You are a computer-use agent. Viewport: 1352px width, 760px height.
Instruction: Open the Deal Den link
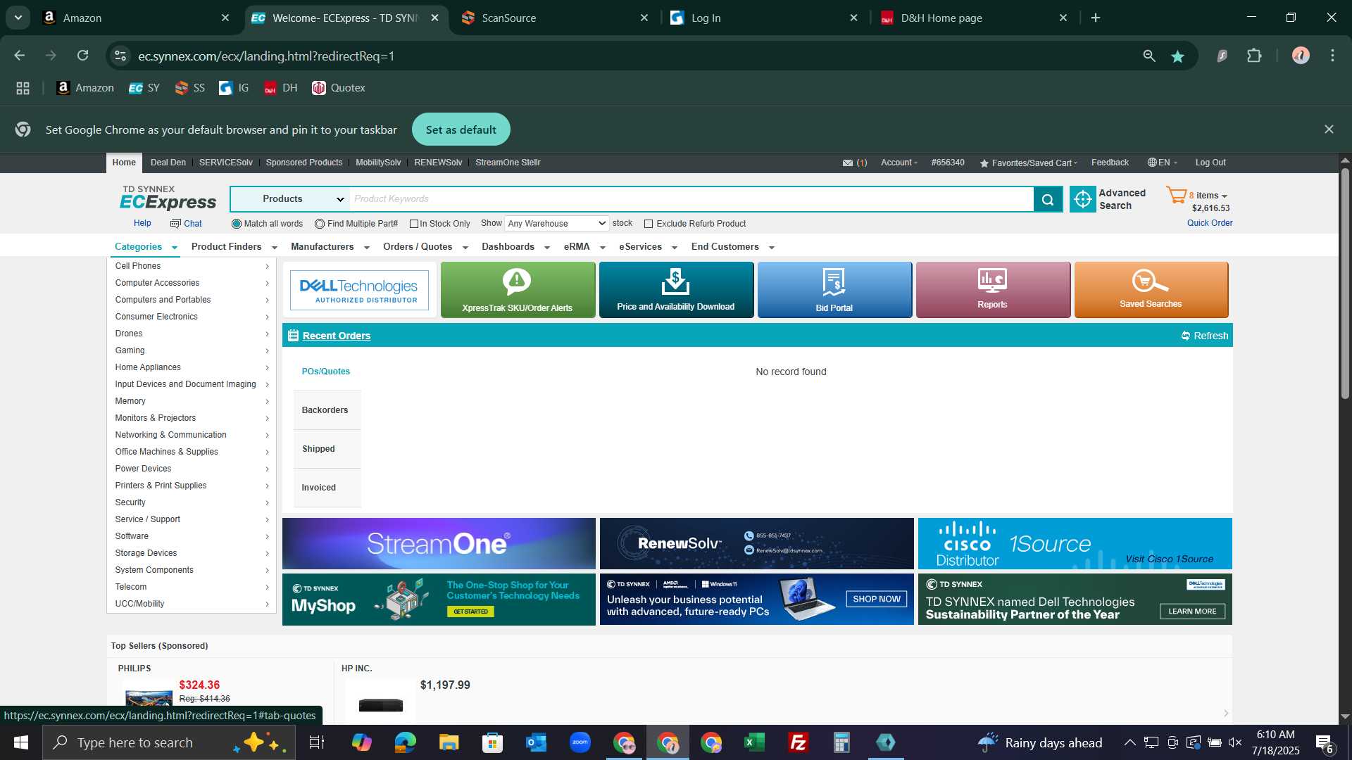(168, 163)
